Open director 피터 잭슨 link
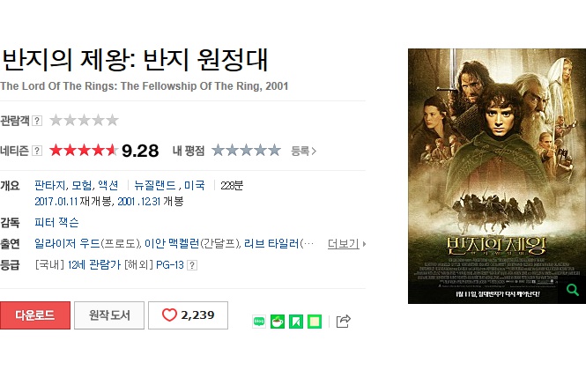 56,222
